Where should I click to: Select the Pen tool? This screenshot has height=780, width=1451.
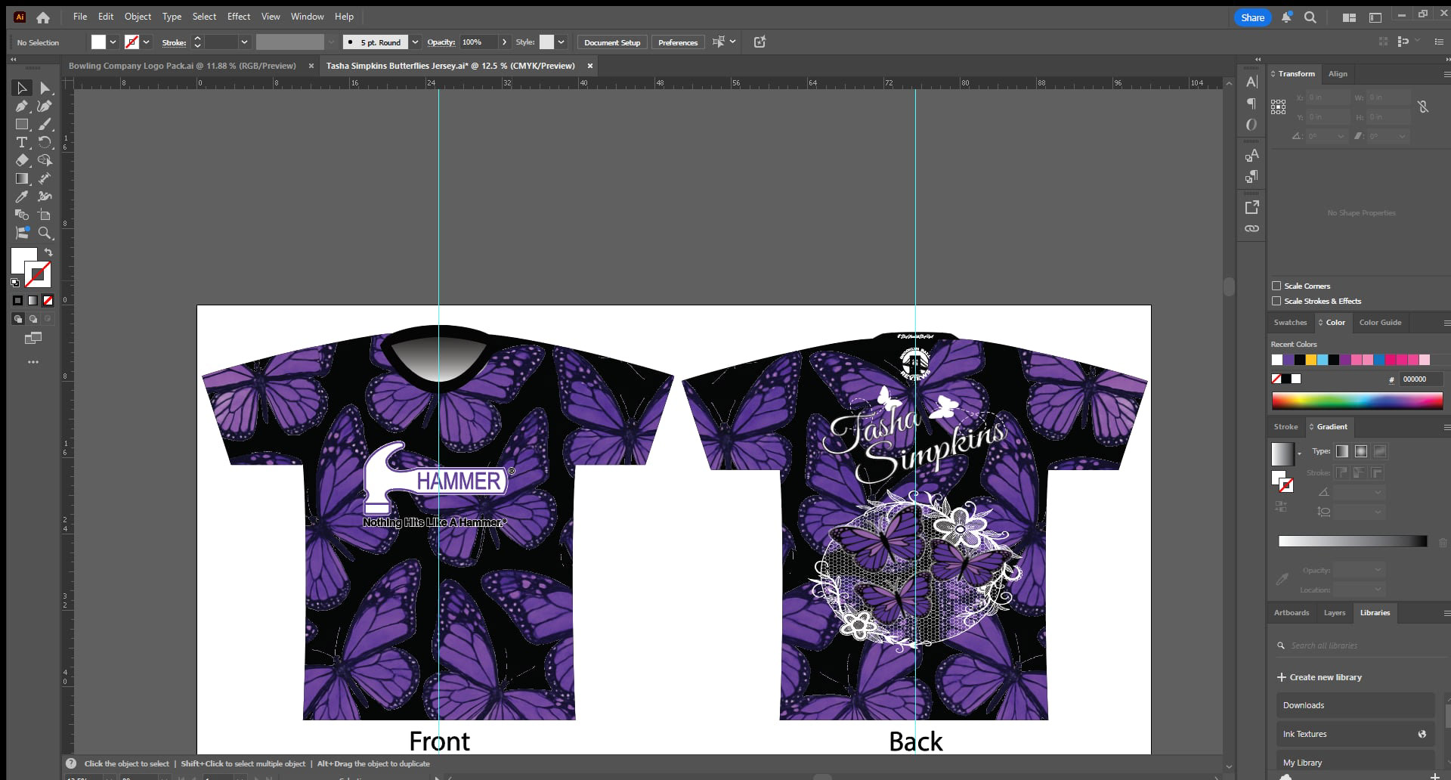[x=22, y=107]
